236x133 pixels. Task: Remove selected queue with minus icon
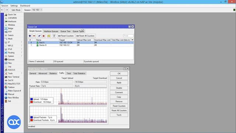34,36
